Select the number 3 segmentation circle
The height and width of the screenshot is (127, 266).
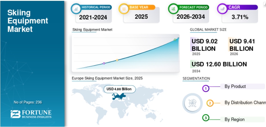point(206,118)
